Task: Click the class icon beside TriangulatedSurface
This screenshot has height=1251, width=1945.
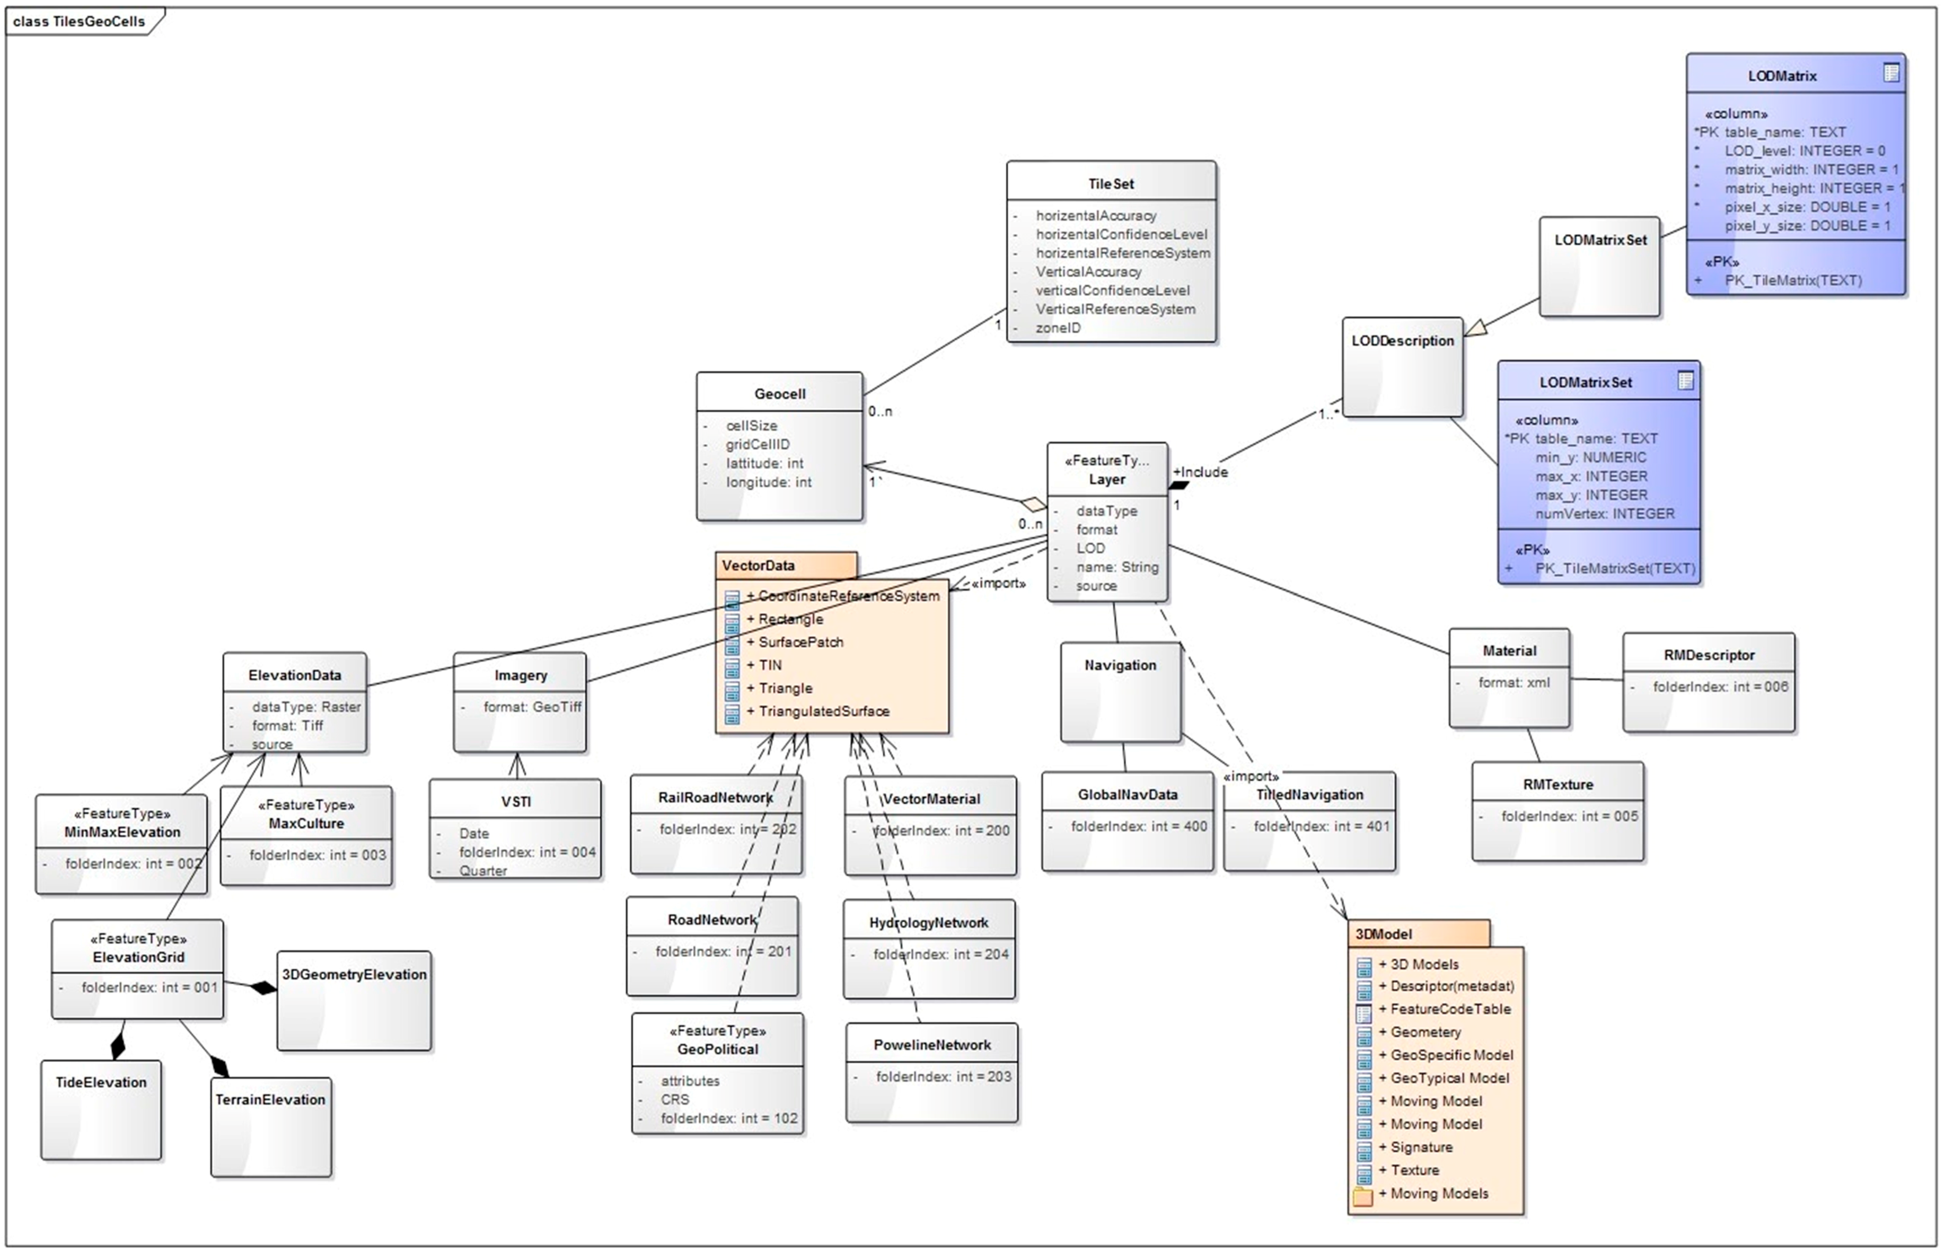Action: coord(732,714)
